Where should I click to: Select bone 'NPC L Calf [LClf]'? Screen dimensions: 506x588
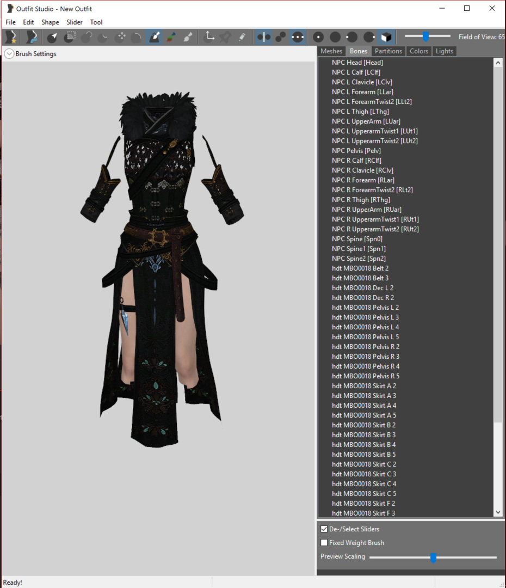[356, 72]
